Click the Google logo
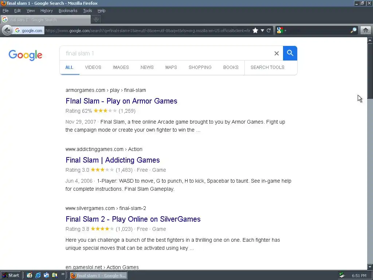This screenshot has width=373, height=280. coord(25,55)
